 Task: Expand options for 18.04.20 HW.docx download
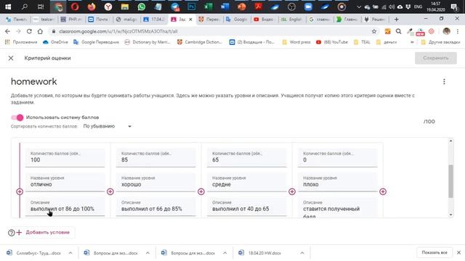pyautogui.click(x=302, y=253)
